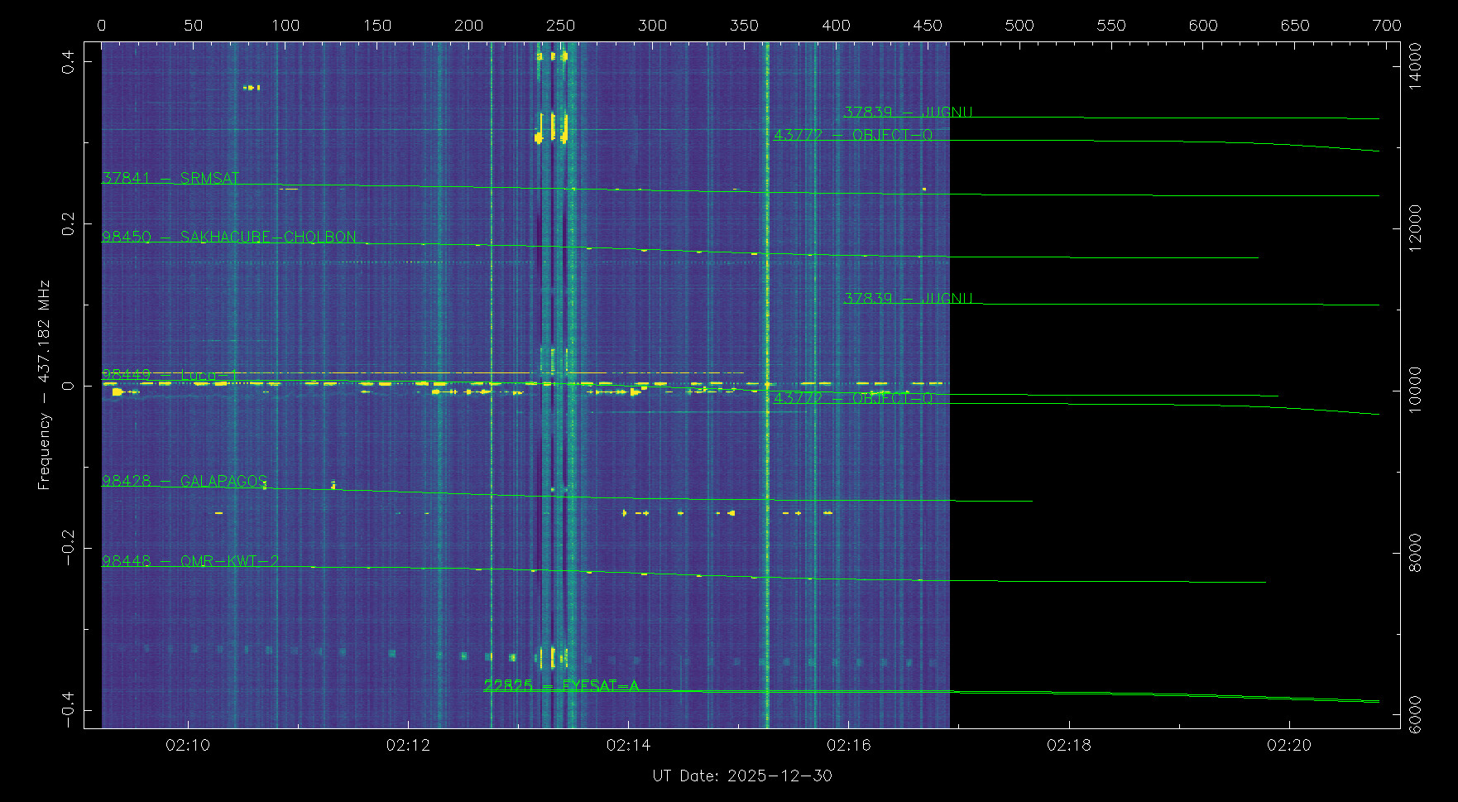Viewport: 1458px width, 802px height.
Task: Select the 10000 label on right axis
Action: point(1415,389)
